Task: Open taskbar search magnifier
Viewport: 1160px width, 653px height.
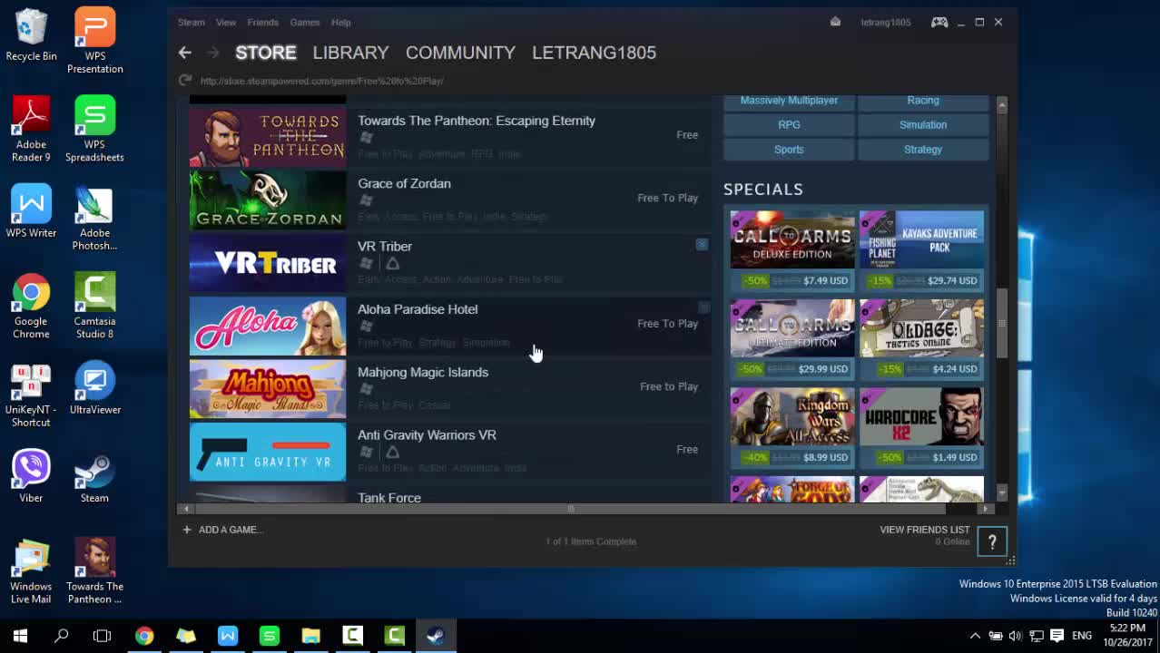Action: point(62,636)
